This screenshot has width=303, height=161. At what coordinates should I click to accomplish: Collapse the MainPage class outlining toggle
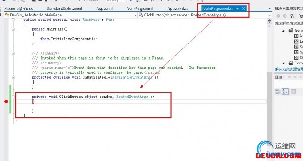click(13, 20)
